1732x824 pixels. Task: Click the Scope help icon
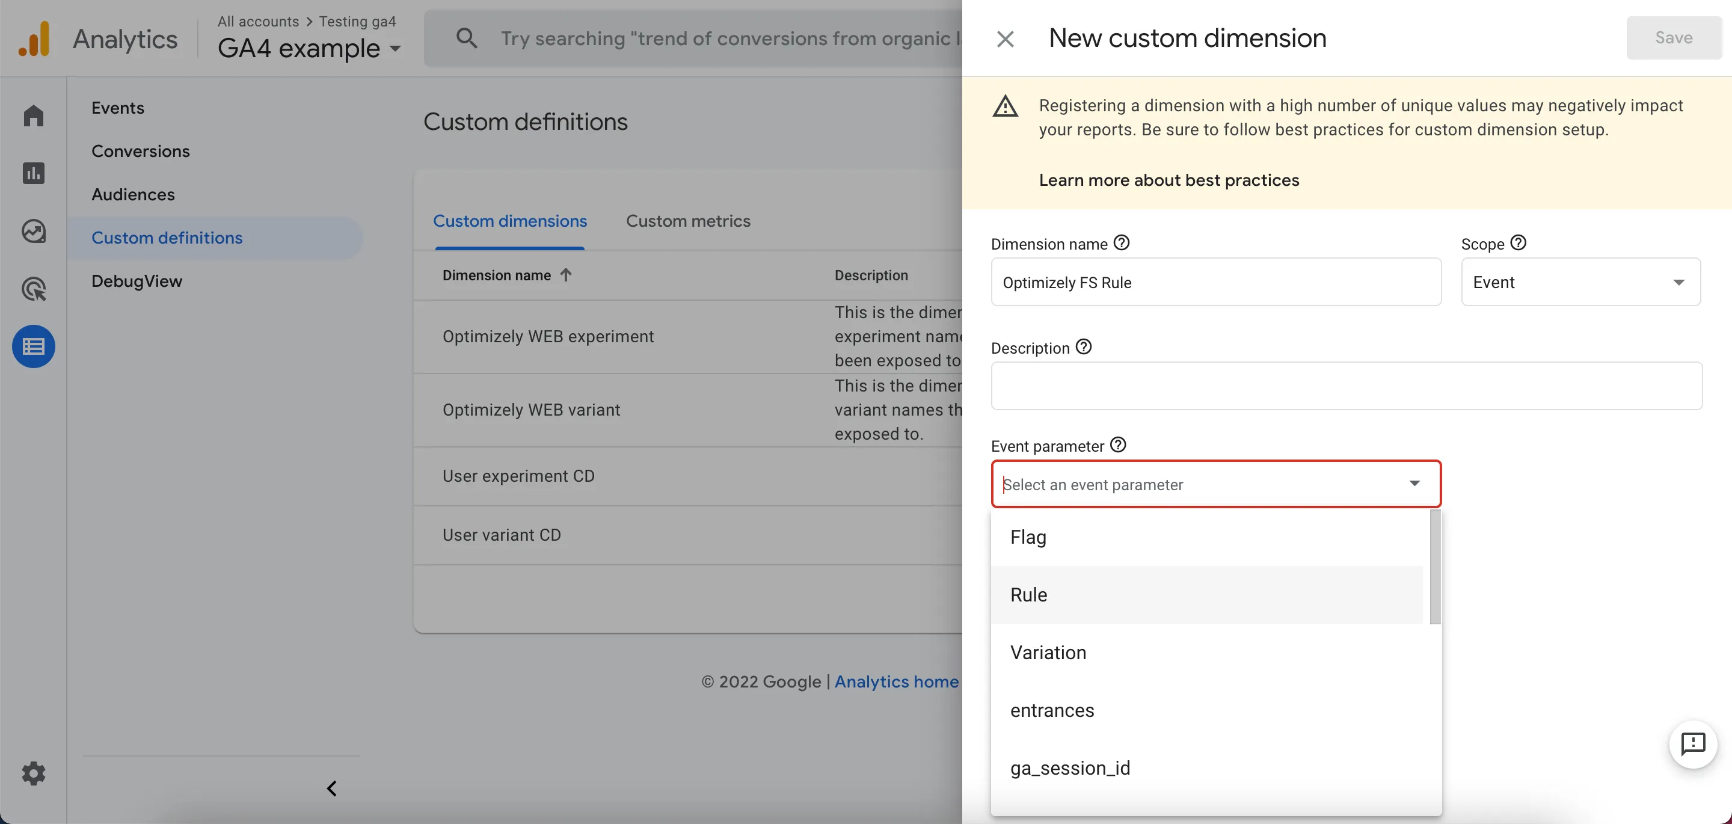pyautogui.click(x=1518, y=243)
